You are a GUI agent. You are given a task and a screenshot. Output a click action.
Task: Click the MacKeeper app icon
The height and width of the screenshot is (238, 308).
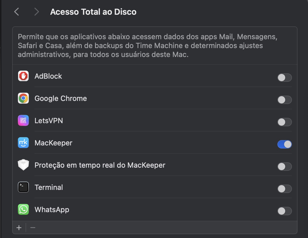point(23,143)
